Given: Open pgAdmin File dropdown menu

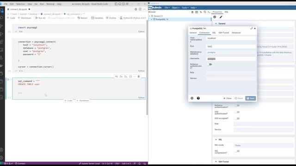Looking at the screenshot, I should click(167, 8).
